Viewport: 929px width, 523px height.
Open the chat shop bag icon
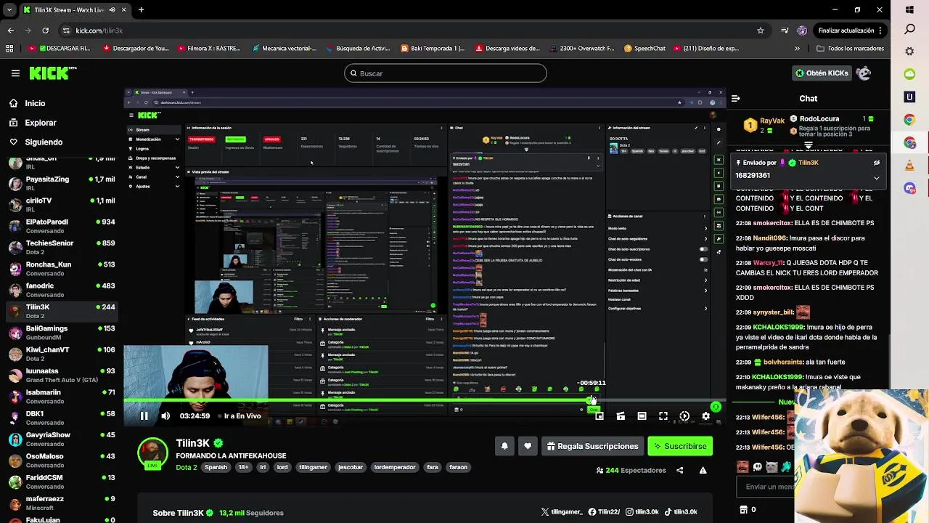pyautogui.click(x=742, y=510)
